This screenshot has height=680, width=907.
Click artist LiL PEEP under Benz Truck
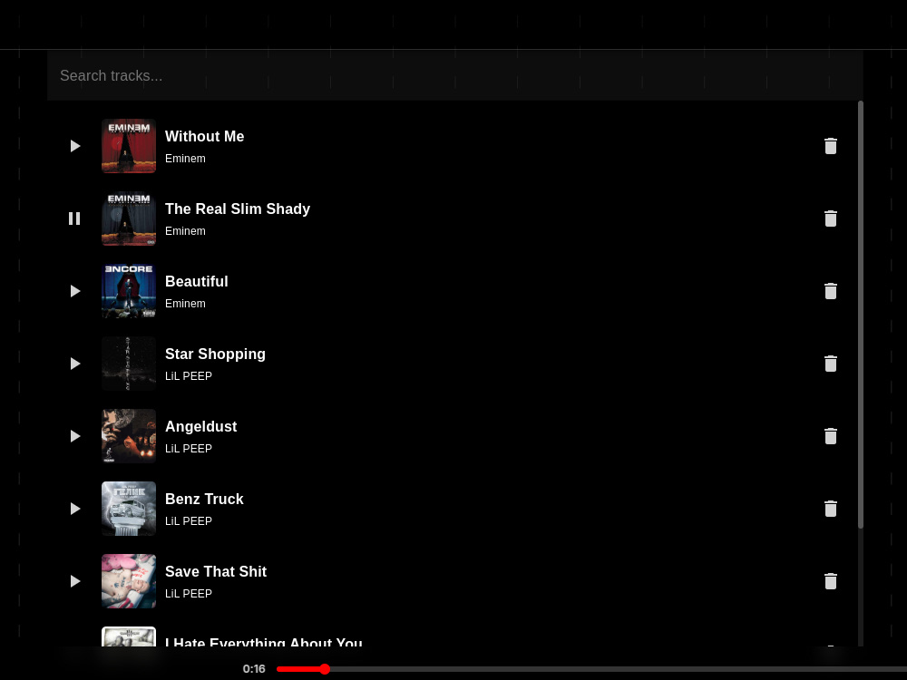coord(189,521)
